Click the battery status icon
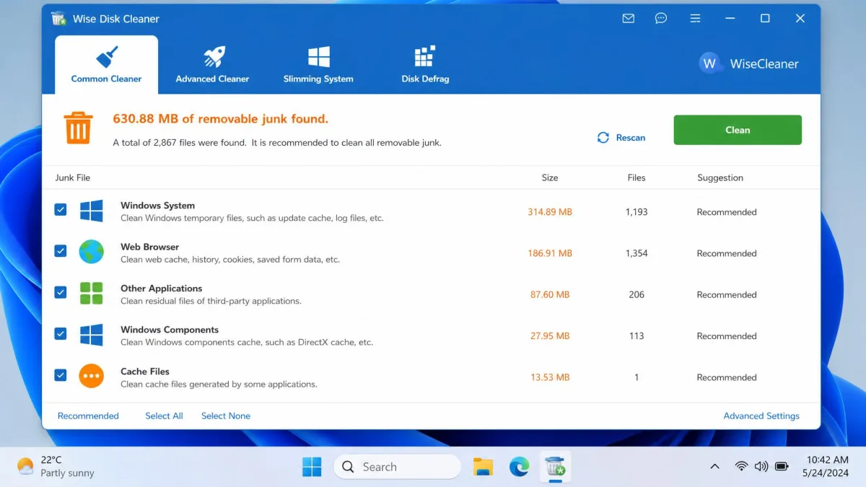This screenshot has width=866, height=487. pos(782,467)
